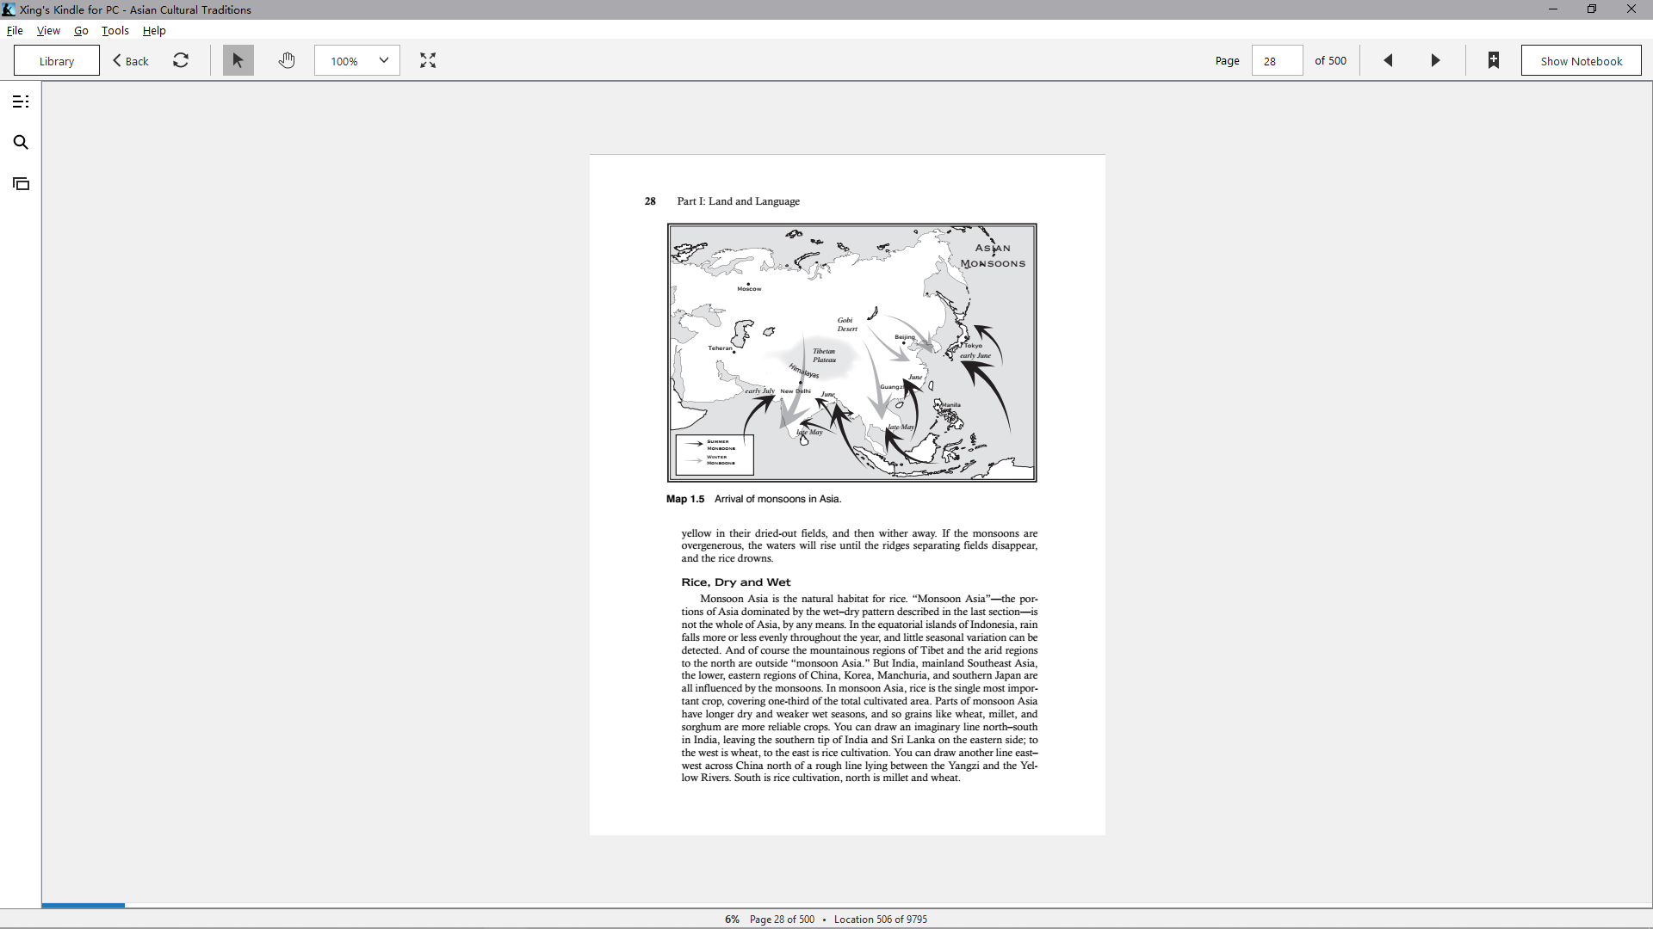Open the flashcards panel icon
Viewport: 1653px width, 929px height.
point(21,184)
